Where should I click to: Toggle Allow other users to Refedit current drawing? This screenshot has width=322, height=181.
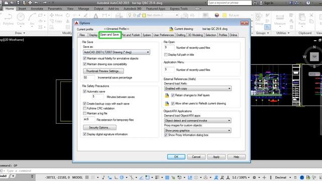tap(173, 104)
